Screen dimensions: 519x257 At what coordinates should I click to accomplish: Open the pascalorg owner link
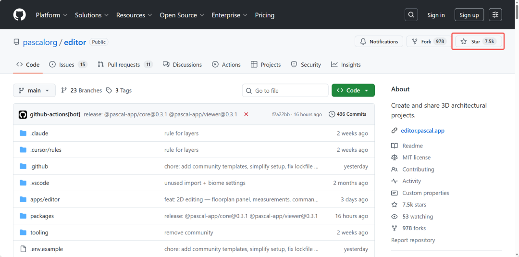pos(40,42)
